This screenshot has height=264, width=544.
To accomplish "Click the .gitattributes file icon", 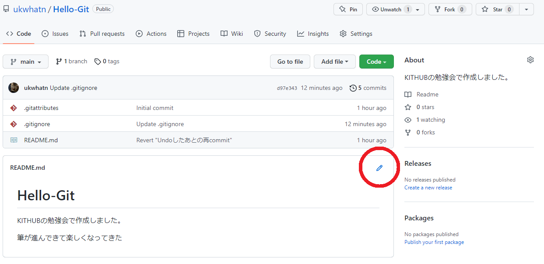I will click(13, 107).
